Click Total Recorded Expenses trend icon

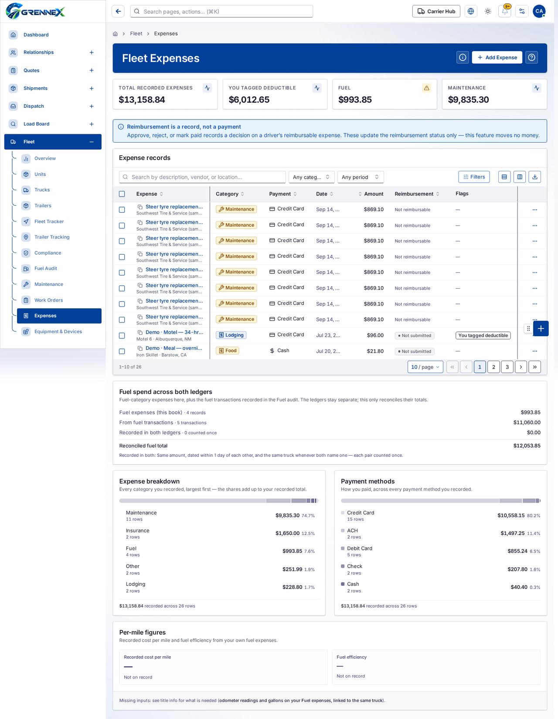pyautogui.click(x=208, y=88)
